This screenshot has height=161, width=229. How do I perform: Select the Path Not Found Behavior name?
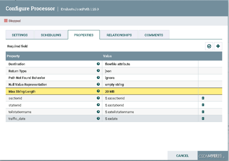(27, 78)
